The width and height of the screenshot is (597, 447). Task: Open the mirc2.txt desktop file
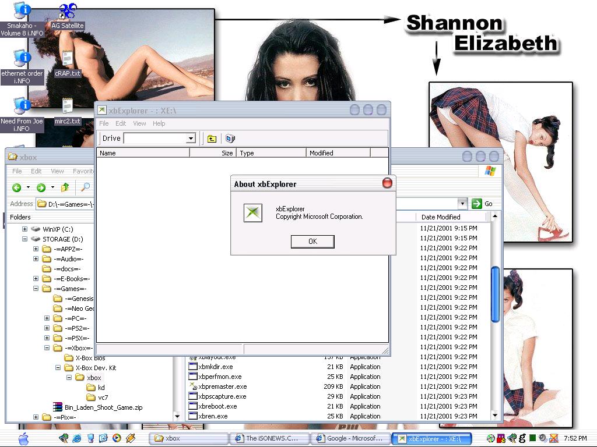pyautogui.click(x=68, y=111)
